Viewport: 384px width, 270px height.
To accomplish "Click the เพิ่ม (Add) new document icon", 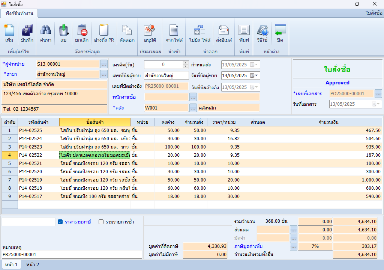I will (9, 31).
